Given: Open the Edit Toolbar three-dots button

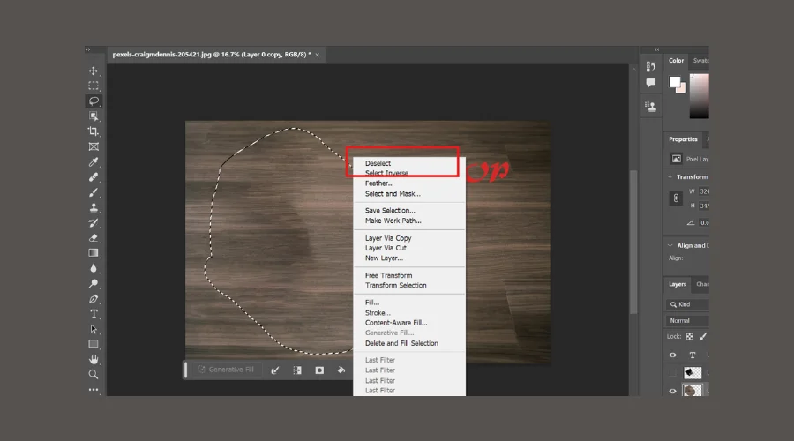Looking at the screenshot, I should (x=94, y=389).
